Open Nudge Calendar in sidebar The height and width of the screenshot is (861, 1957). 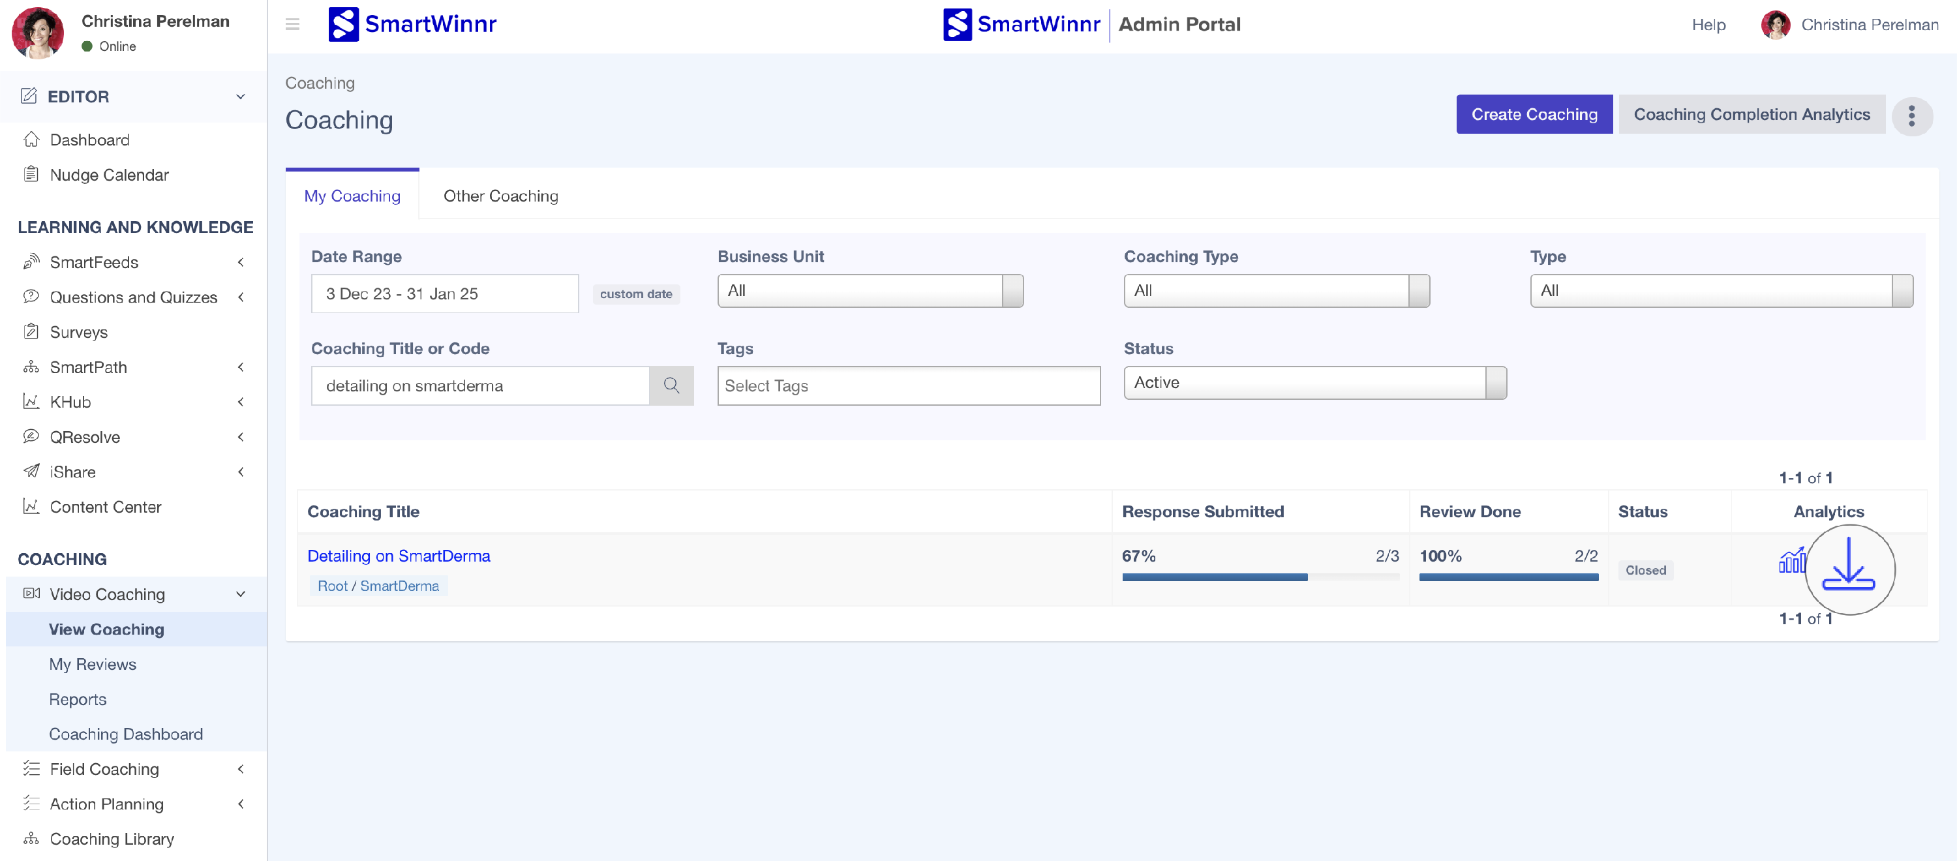[109, 175]
